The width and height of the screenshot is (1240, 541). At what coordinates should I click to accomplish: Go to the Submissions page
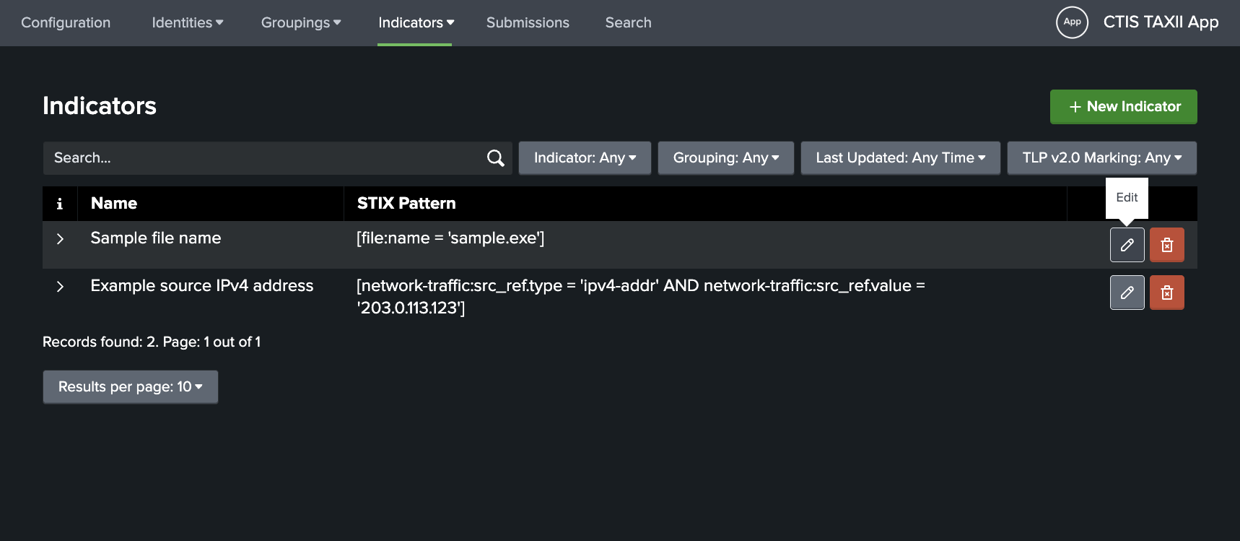click(528, 22)
